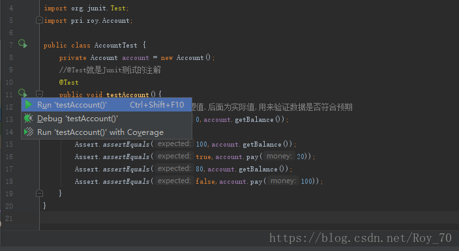The width and height of the screenshot is (459, 251).
Task: Select Run 'testAccount()' menu entry
Action: tap(106, 104)
